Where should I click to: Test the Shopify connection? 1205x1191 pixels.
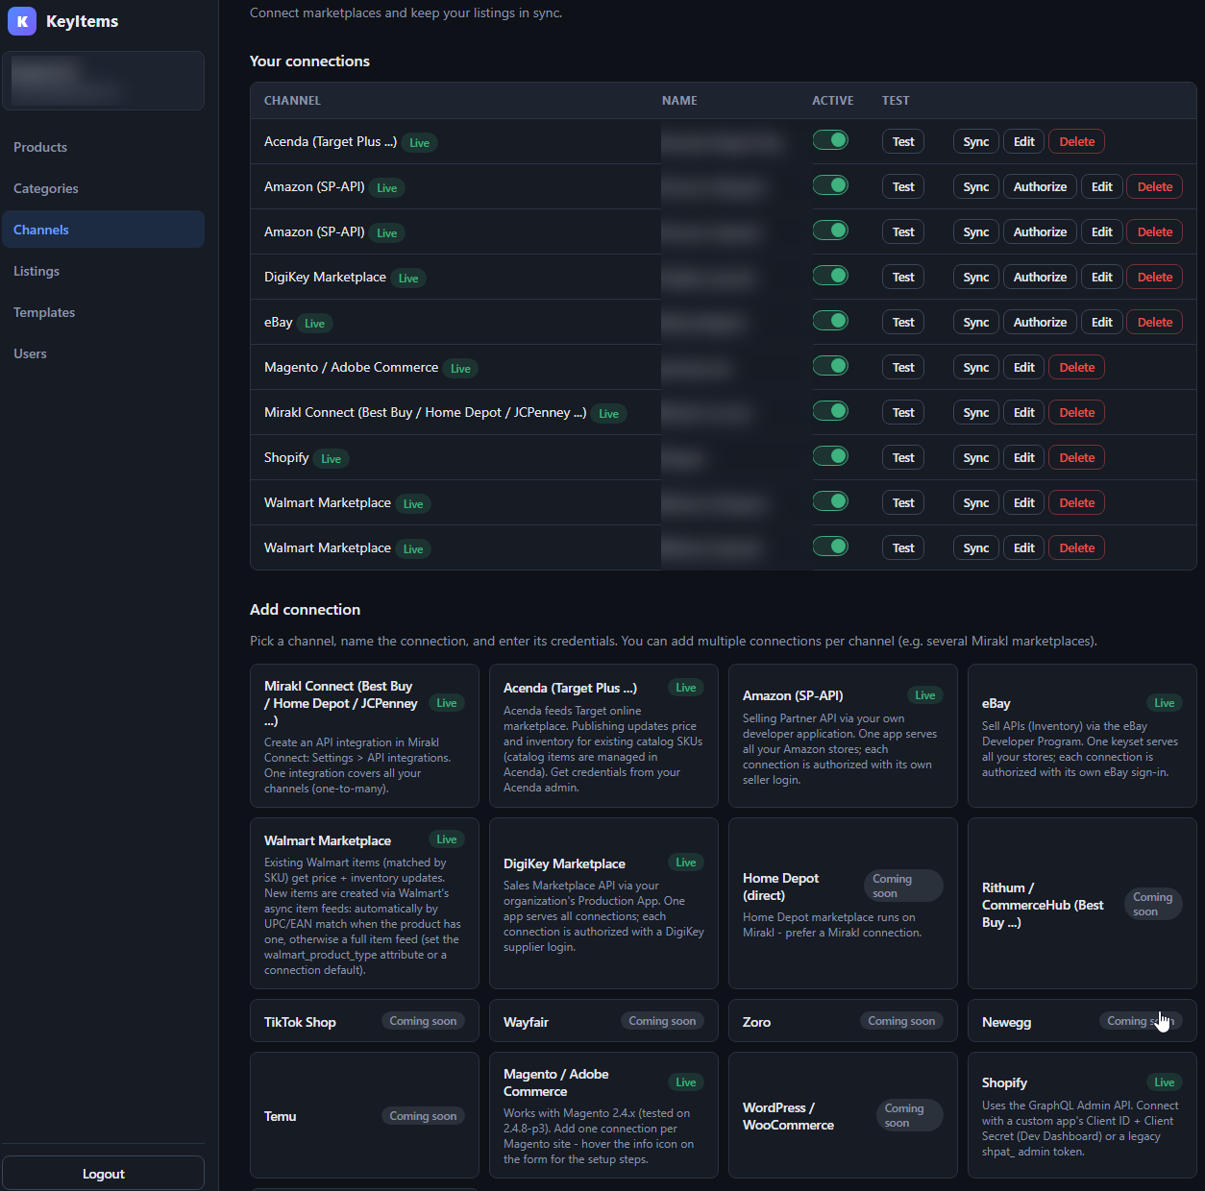pyautogui.click(x=903, y=457)
